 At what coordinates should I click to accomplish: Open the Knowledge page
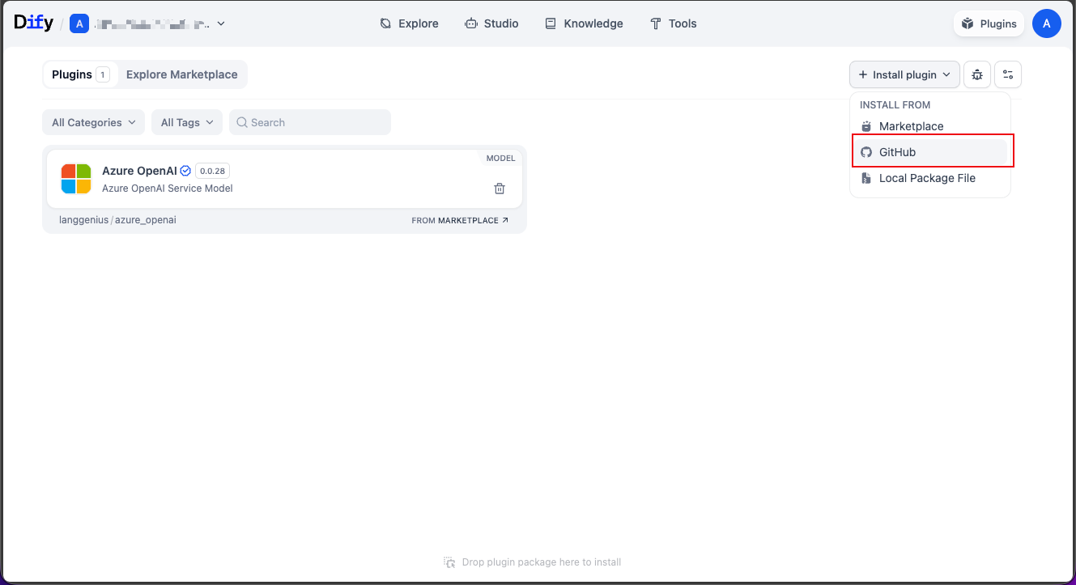pos(584,23)
